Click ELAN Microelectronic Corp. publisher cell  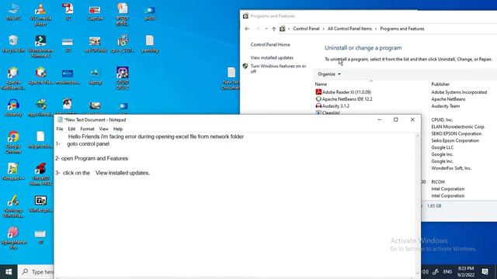(458, 127)
